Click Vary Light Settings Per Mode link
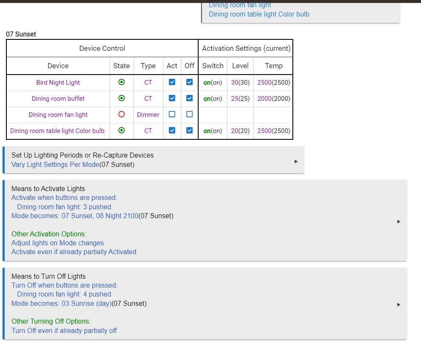 [55, 164]
